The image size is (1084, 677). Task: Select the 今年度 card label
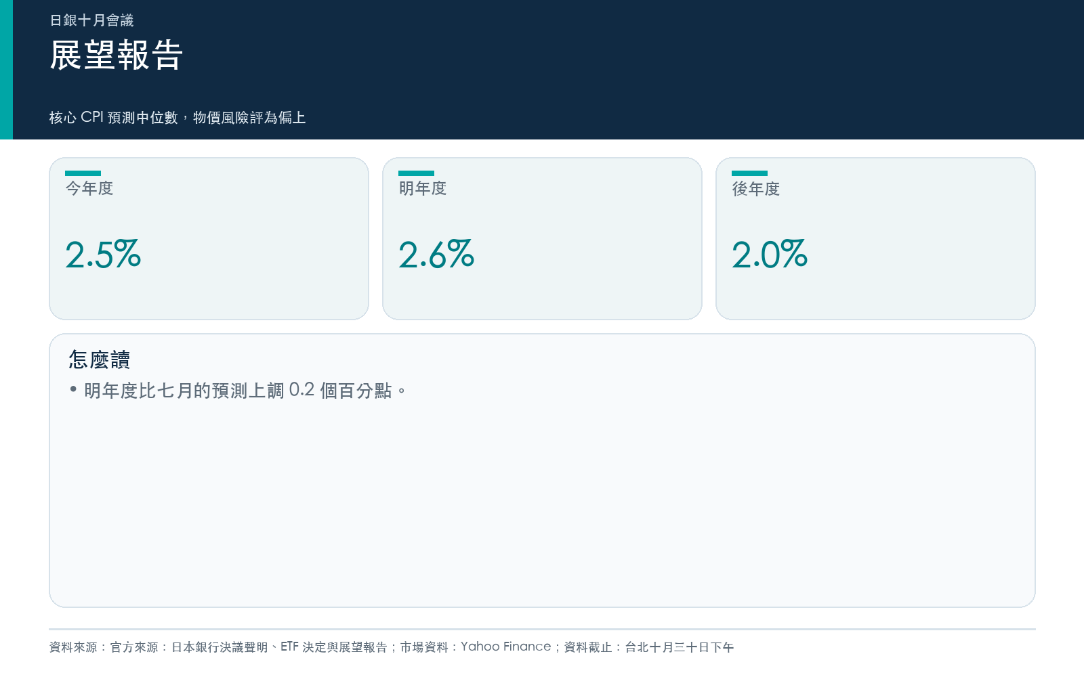[x=89, y=188]
